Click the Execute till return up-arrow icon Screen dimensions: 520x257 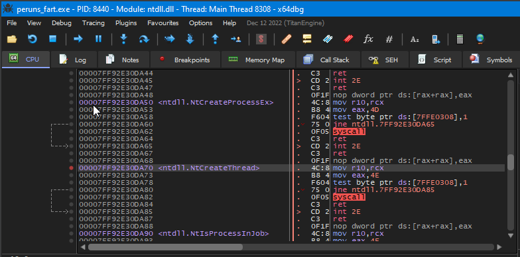(x=215, y=39)
